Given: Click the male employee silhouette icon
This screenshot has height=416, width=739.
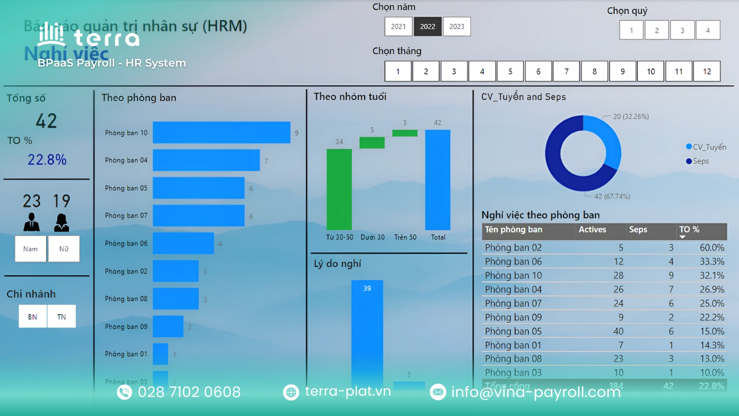Looking at the screenshot, I should [31, 222].
